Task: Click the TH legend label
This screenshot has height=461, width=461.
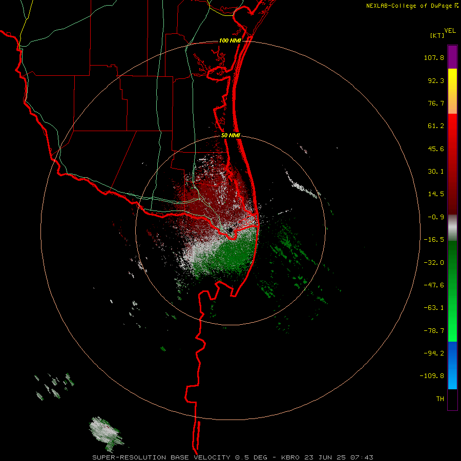Action: [x=440, y=399]
